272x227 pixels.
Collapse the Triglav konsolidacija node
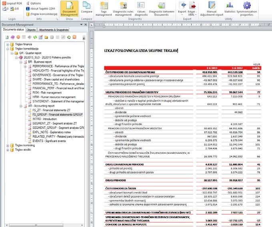click(8, 49)
